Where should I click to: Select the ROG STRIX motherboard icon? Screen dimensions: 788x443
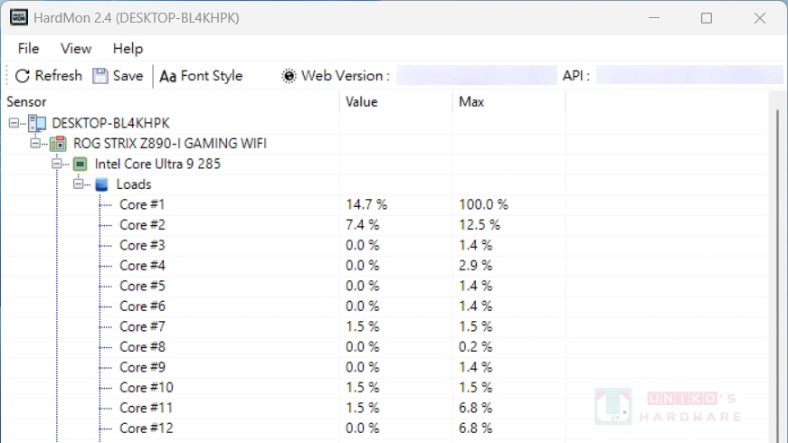click(58, 144)
